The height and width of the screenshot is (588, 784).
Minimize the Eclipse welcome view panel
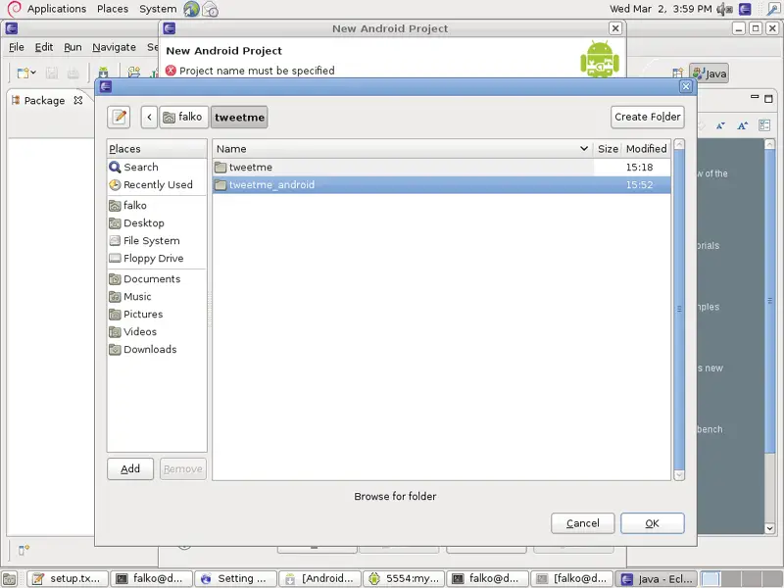tap(755, 97)
